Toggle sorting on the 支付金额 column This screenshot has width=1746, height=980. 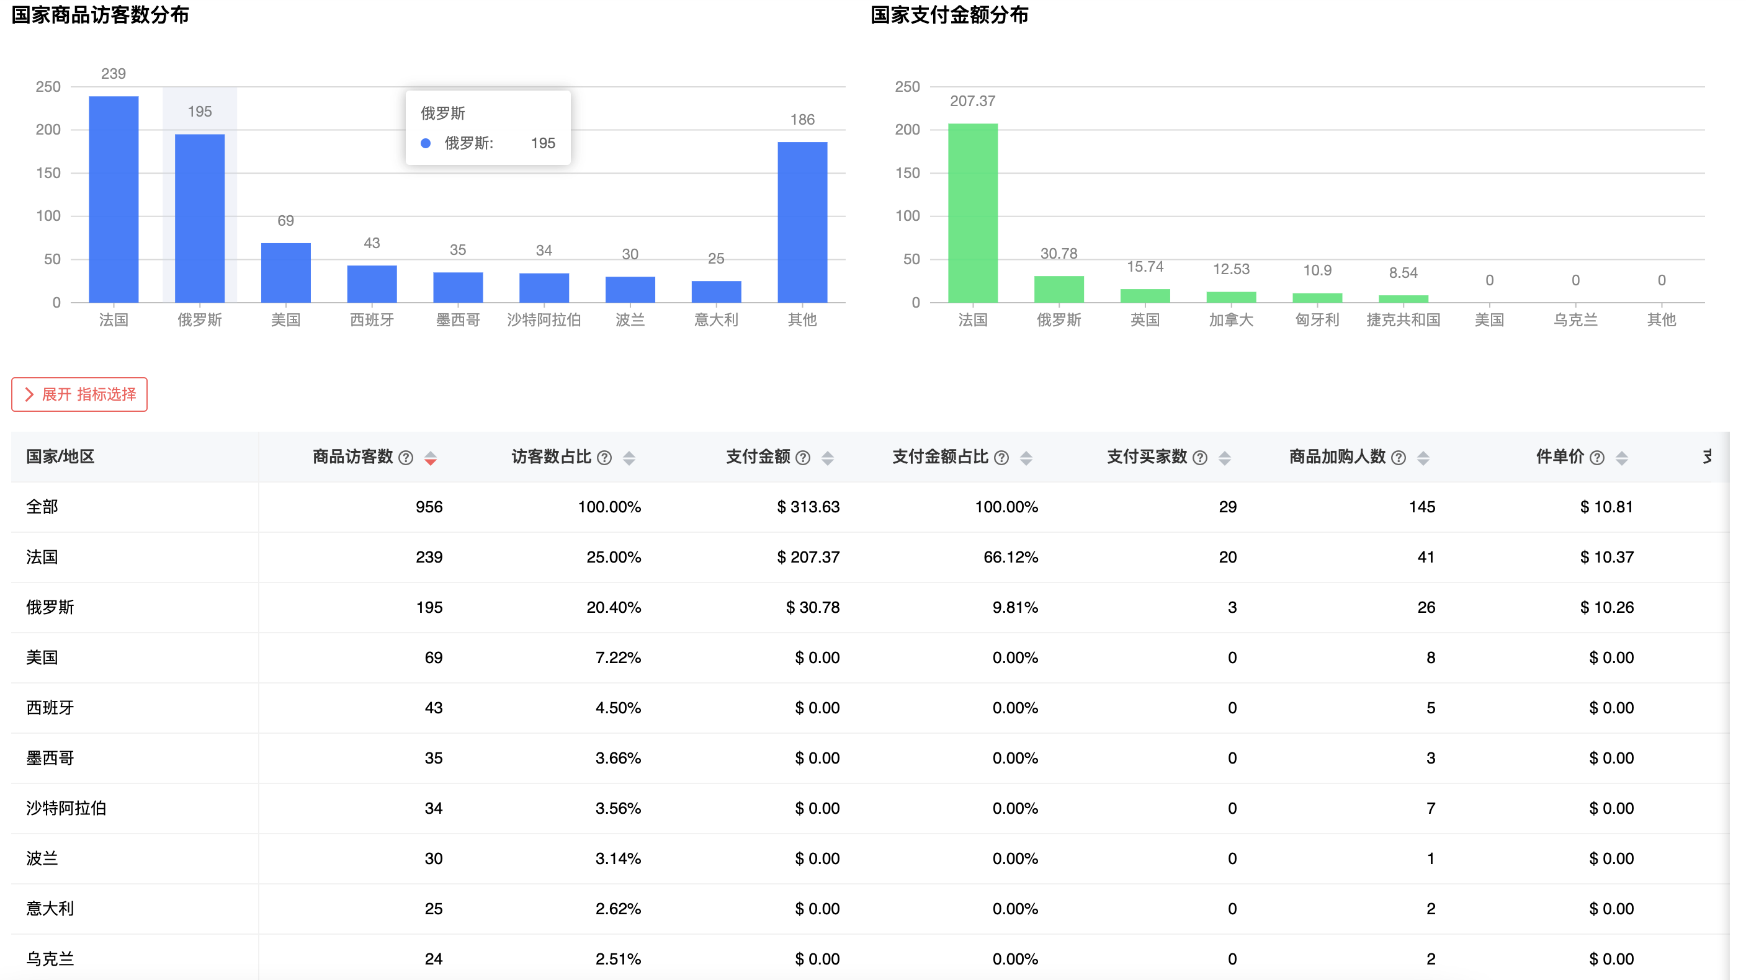pos(828,458)
